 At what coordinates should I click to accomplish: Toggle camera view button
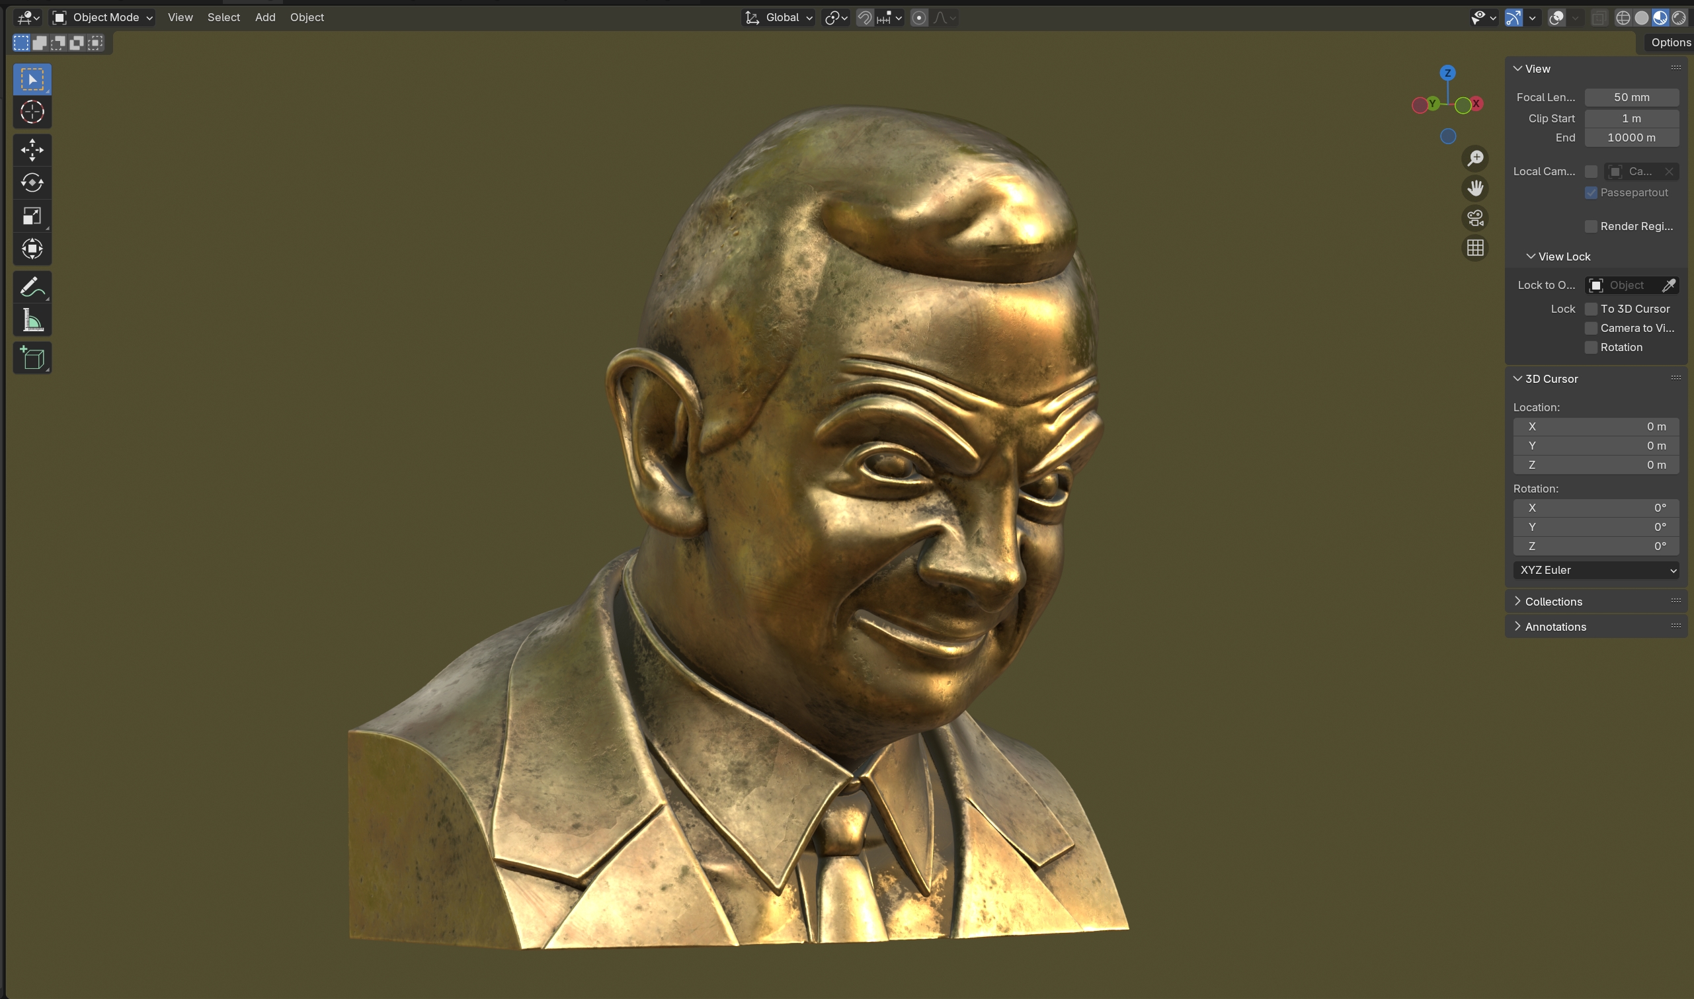click(1474, 218)
